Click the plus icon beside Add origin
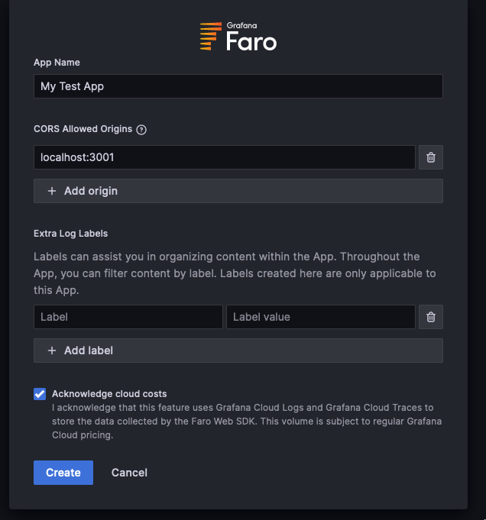 (x=52, y=191)
